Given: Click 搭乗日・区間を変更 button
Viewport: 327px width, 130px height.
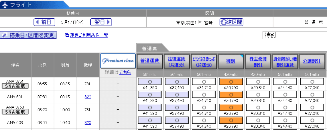Looking at the screenshot, I should 29,35.
